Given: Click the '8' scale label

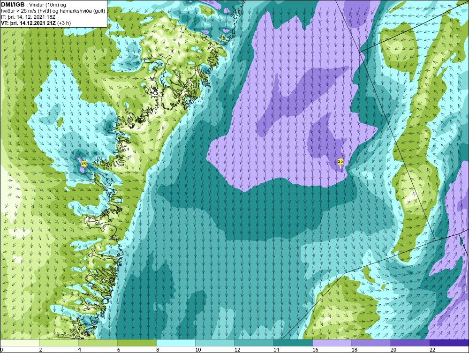Looking at the screenshot, I should tap(158, 350).
